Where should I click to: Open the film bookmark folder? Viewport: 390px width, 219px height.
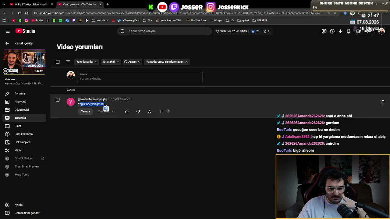tap(147, 20)
